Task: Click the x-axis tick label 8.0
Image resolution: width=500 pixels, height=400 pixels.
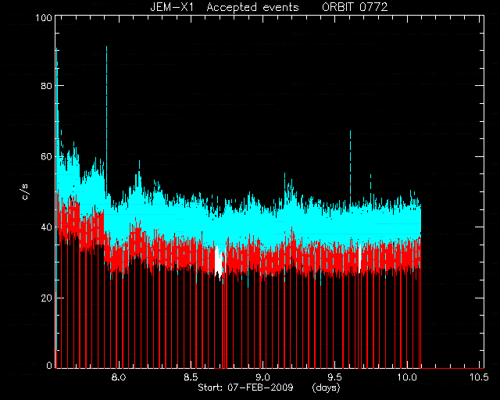Action: [x=119, y=377]
